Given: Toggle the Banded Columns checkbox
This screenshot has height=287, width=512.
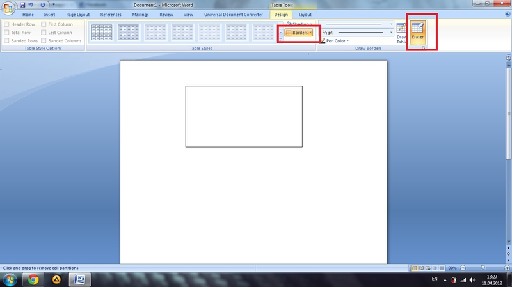Looking at the screenshot, I should pos(44,41).
